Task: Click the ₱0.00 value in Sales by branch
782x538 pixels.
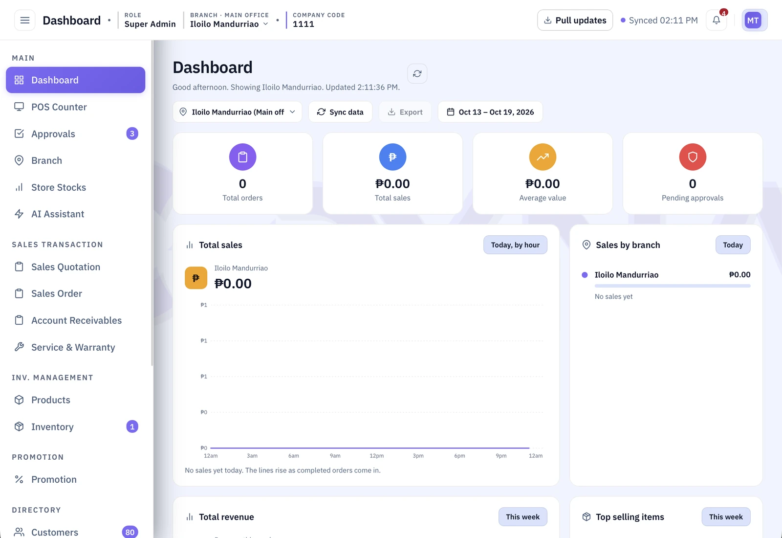Action: (739, 275)
